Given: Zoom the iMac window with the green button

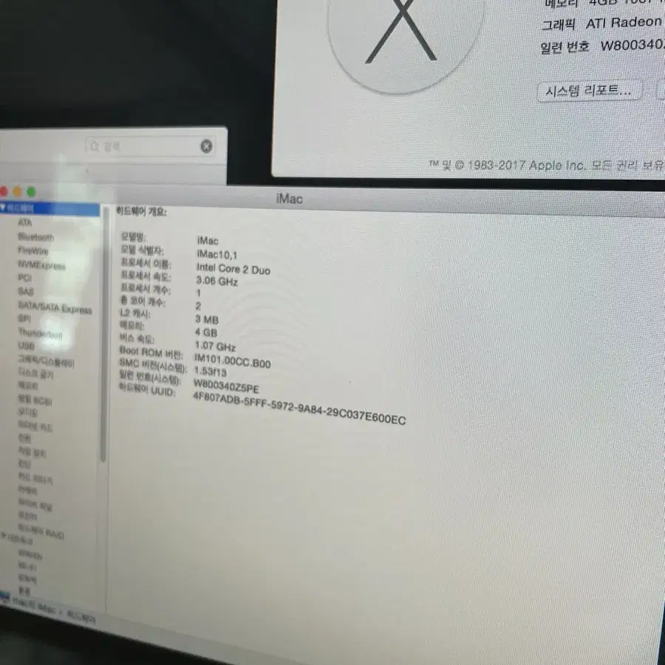Looking at the screenshot, I should (31, 191).
